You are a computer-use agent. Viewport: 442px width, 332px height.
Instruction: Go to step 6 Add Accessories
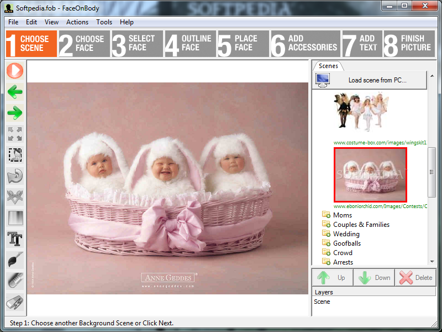(306, 44)
